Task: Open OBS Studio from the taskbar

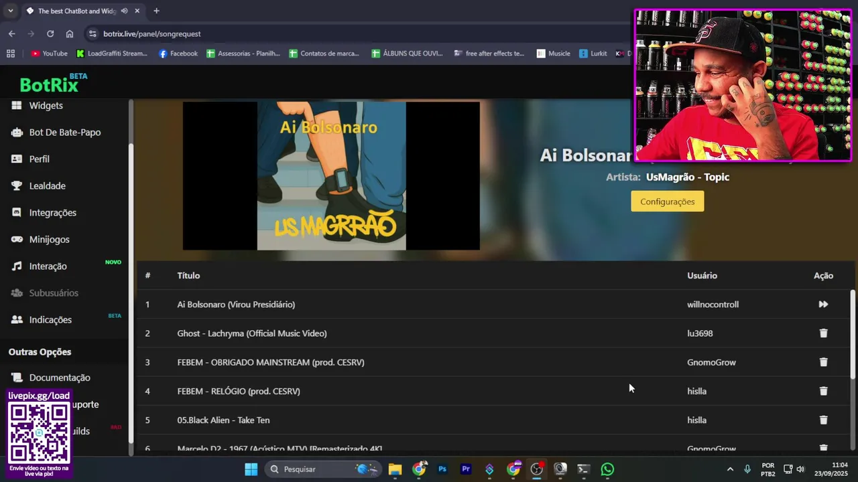Action: tap(537, 469)
